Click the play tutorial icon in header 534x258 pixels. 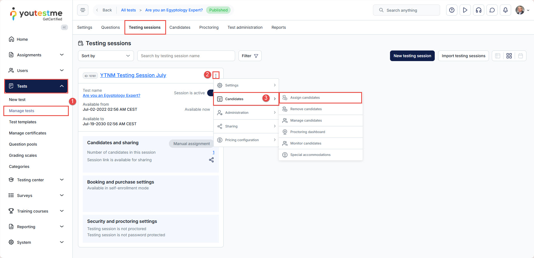[x=465, y=10]
